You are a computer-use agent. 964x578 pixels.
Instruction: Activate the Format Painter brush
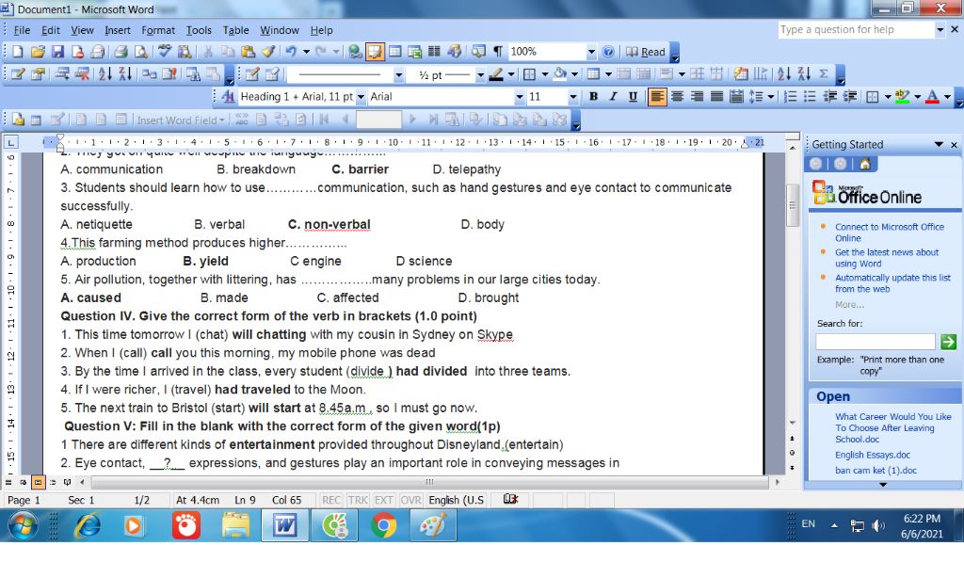[268, 52]
